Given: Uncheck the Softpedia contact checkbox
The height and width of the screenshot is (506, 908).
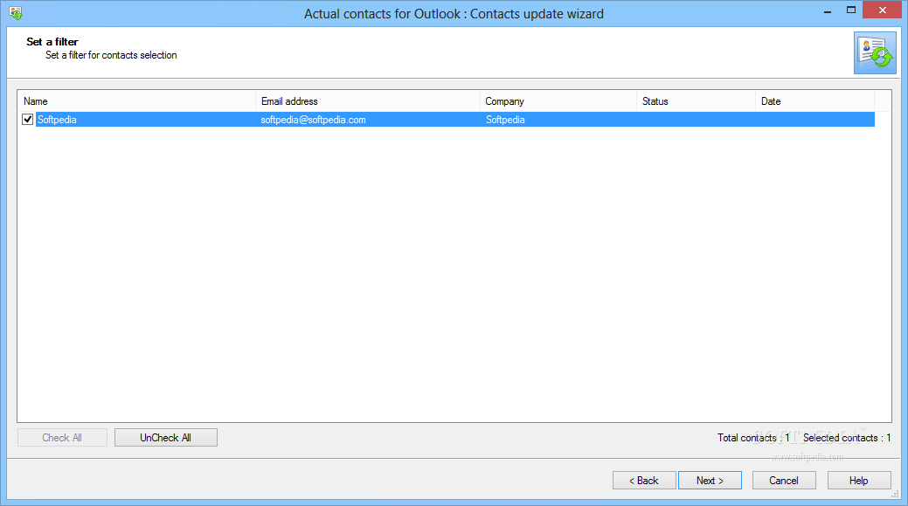Looking at the screenshot, I should [x=27, y=119].
